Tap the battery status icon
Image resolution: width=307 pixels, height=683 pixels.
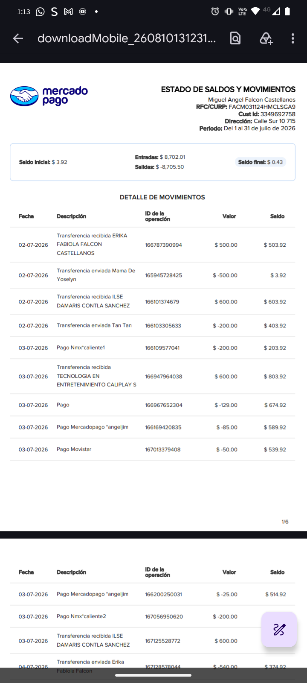287,12
